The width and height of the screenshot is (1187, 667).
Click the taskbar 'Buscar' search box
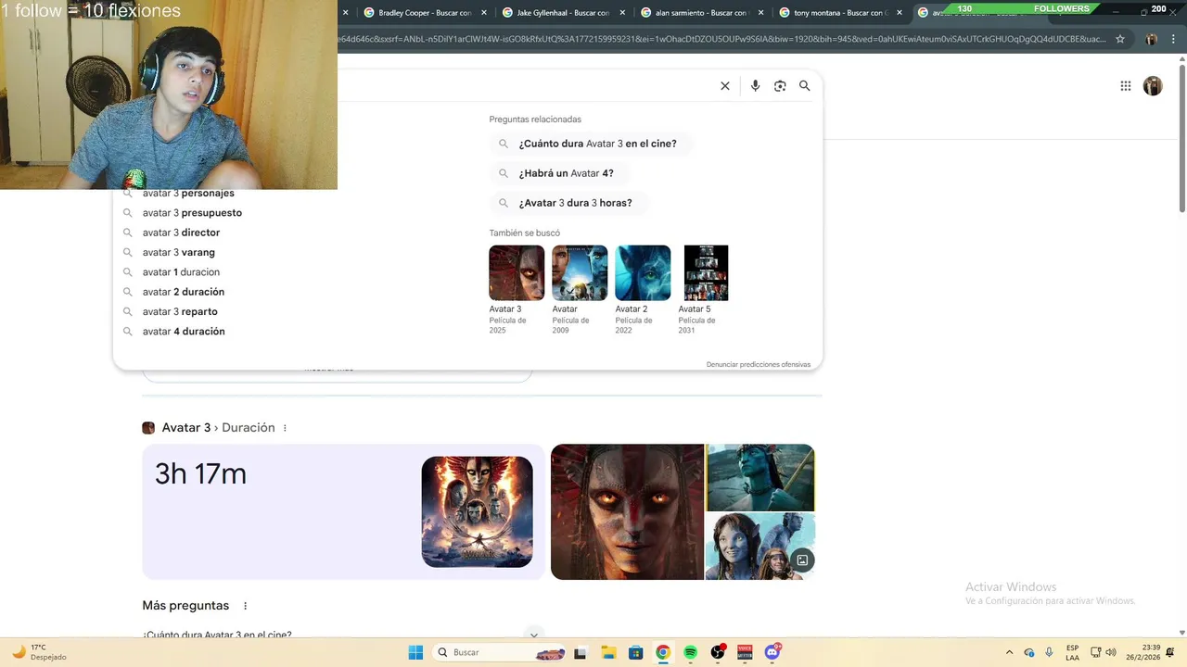pos(498,652)
